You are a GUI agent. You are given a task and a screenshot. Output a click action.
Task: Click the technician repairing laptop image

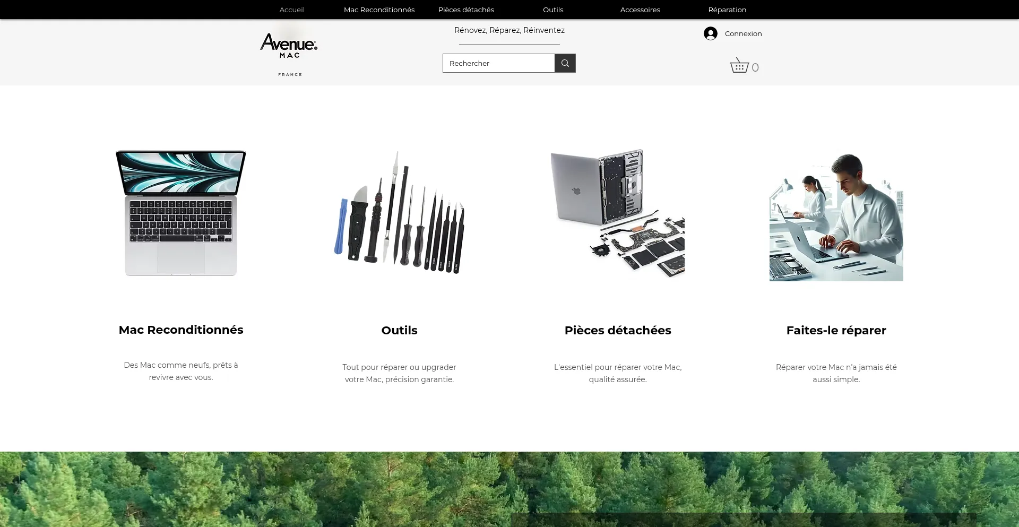point(836,217)
